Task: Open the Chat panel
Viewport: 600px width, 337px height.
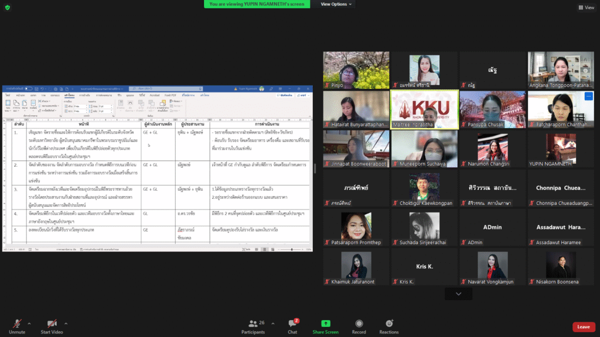Action: click(292, 324)
